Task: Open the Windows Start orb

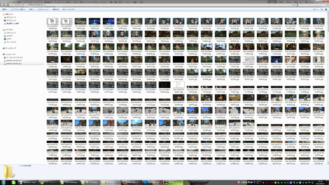Action: click(4, 182)
